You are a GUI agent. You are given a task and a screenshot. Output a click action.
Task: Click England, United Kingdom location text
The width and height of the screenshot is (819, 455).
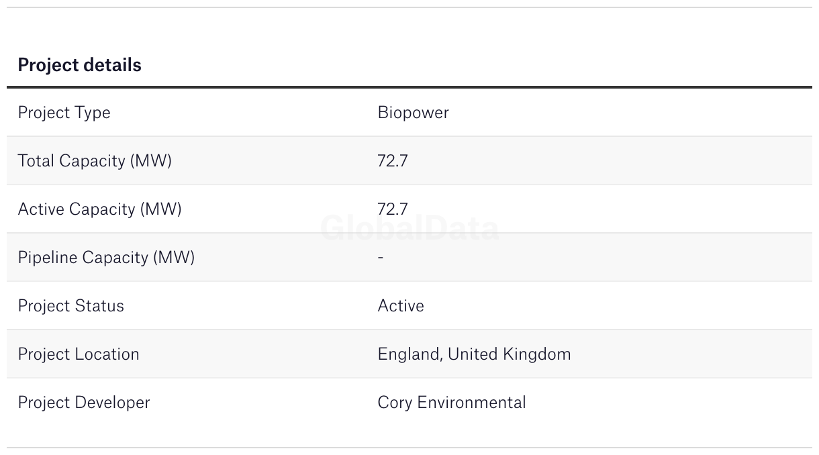[x=474, y=354]
